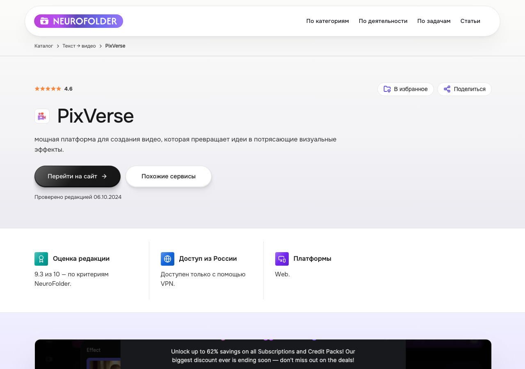525x369 pixels.
Task: Add PixVerse to В избранное
Action: coord(405,89)
